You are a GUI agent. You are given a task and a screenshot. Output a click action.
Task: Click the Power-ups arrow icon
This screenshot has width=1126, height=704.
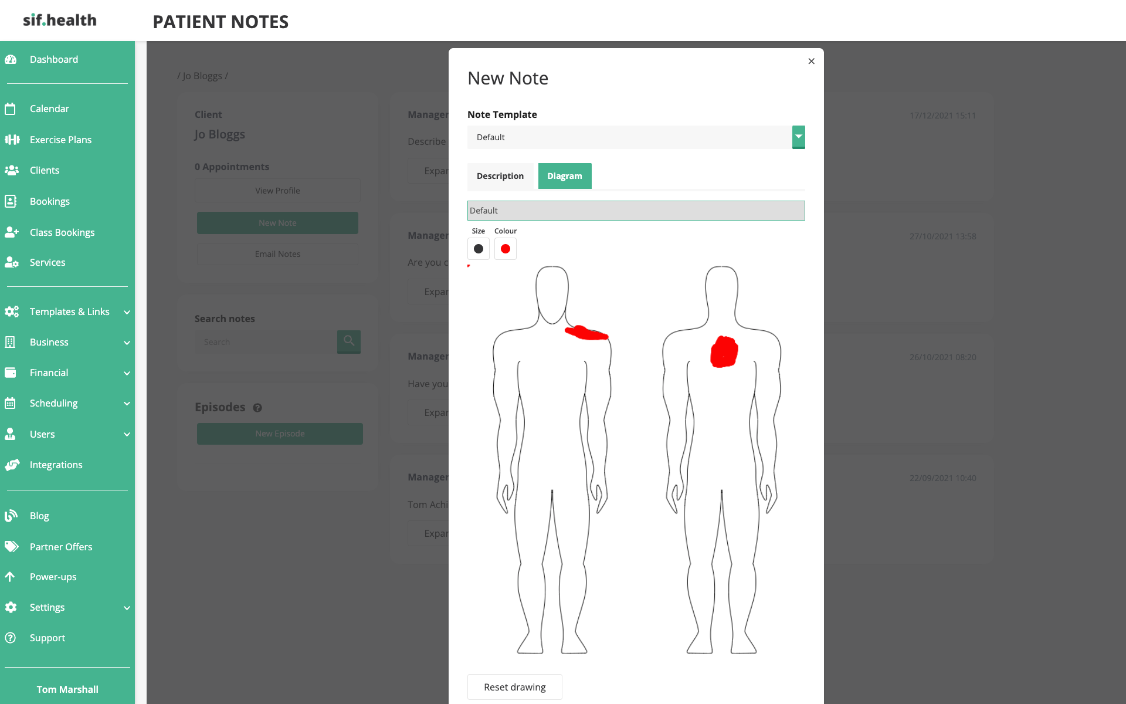click(x=10, y=577)
